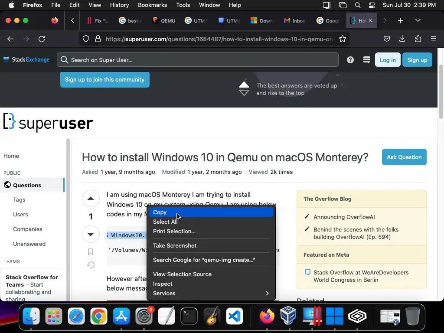Choose Select All in the context menu

(211, 222)
